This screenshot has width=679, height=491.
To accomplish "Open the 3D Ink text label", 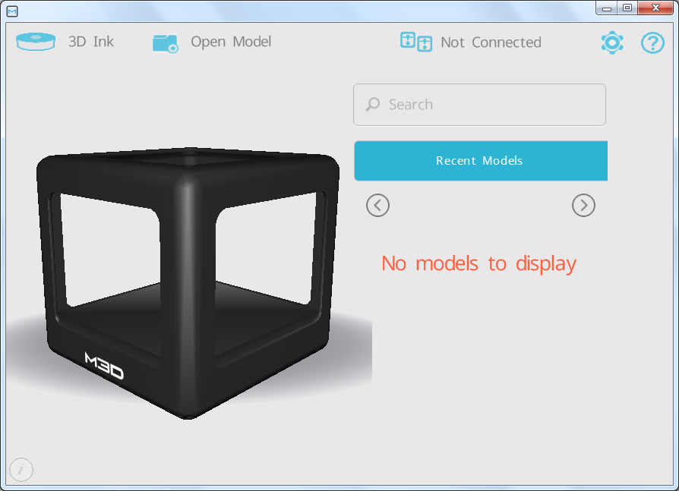I will [90, 42].
